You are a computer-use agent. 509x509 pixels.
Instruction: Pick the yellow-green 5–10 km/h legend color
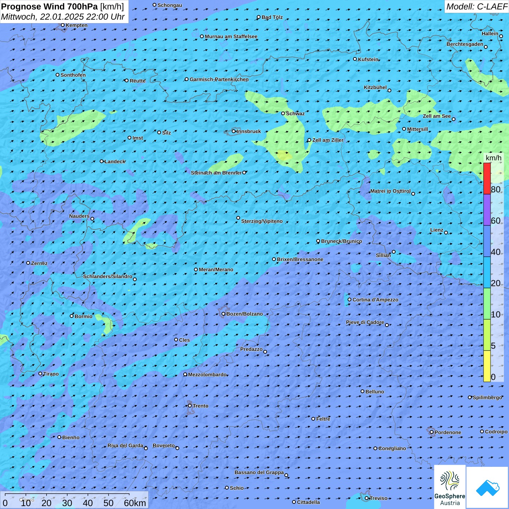[487, 335]
